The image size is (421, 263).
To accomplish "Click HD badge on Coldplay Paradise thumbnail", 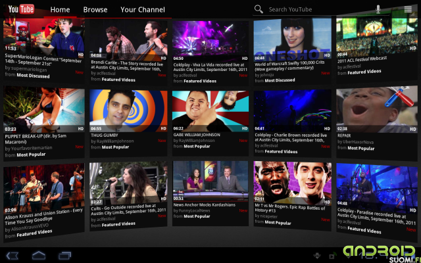I will point(412,210).
